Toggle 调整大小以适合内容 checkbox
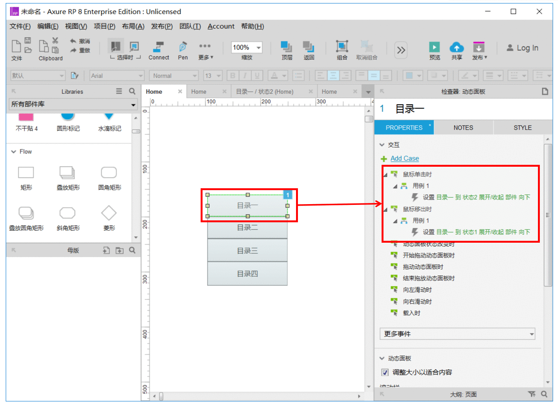Screen dimensions: 558x406 [385, 372]
